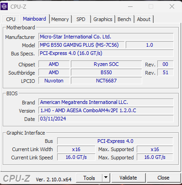Click the Southbridge label
Screen dimensions: 182x185
click(21, 73)
